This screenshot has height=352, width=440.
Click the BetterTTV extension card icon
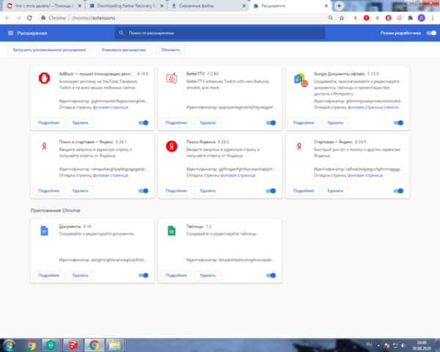point(172,78)
